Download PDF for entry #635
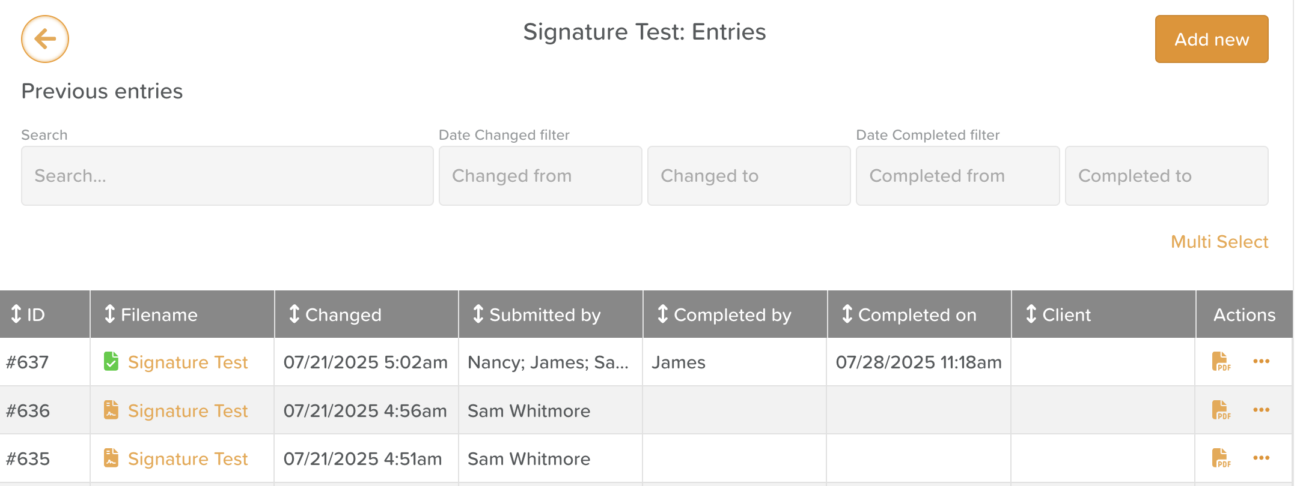This screenshot has width=1297, height=486. coord(1221,458)
